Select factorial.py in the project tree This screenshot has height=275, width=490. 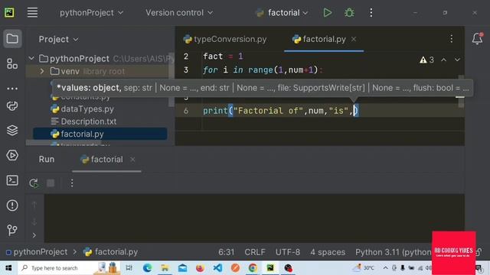pos(100,134)
